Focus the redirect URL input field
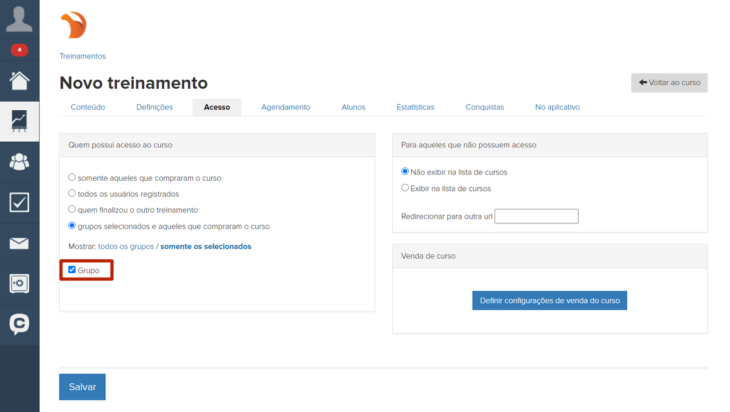 (536, 217)
